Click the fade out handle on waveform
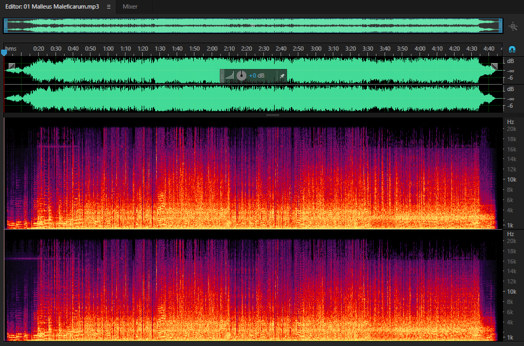Image resolution: width=524 pixels, height=346 pixels. point(494,66)
